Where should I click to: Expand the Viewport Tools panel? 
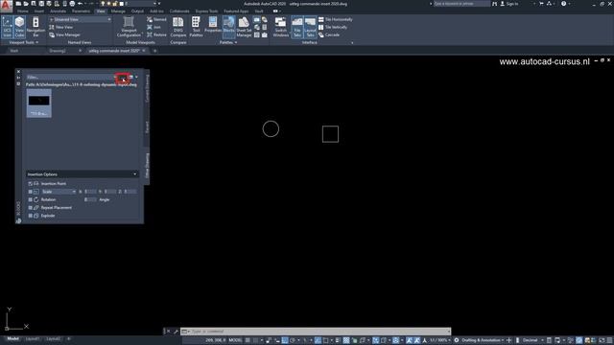pos(23,42)
